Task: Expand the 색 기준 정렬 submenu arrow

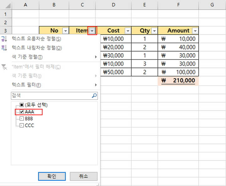Action: click(96, 57)
